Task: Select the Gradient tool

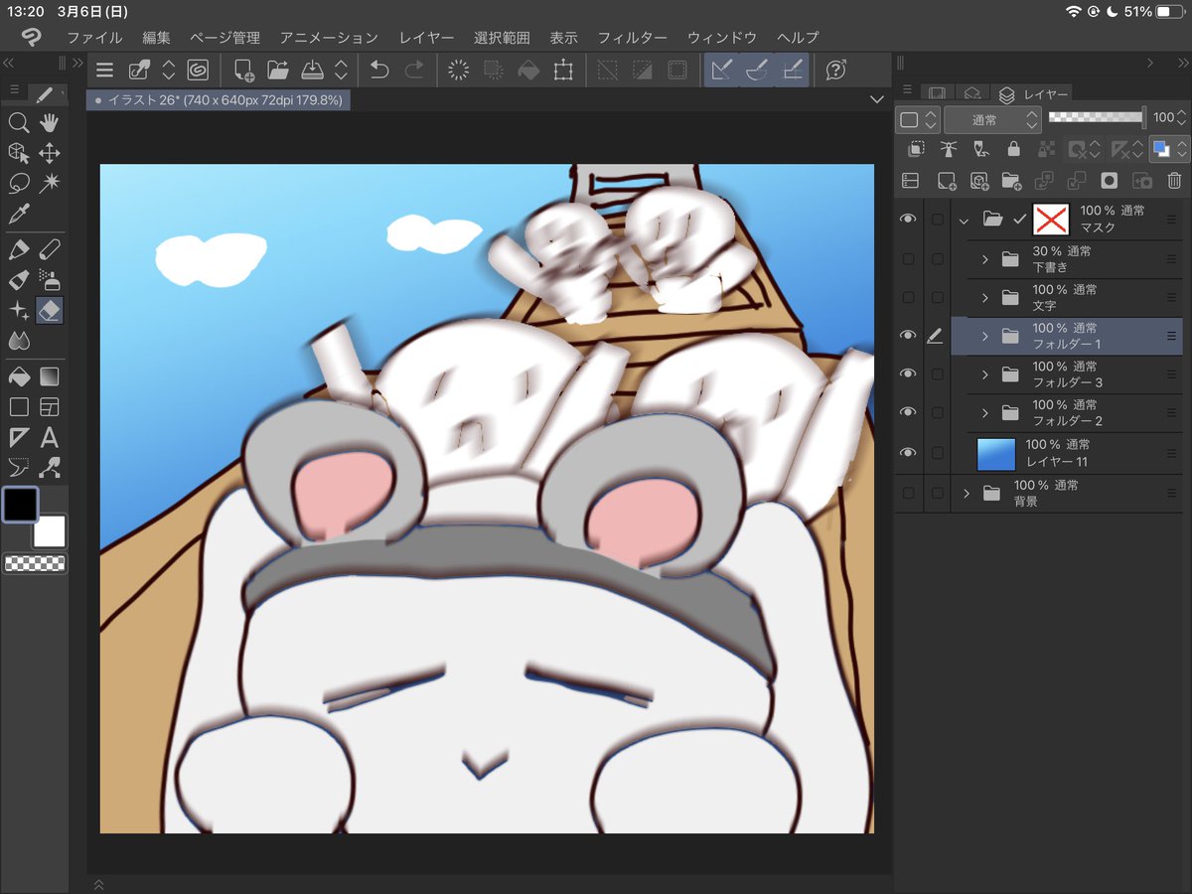Action: coord(49,377)
